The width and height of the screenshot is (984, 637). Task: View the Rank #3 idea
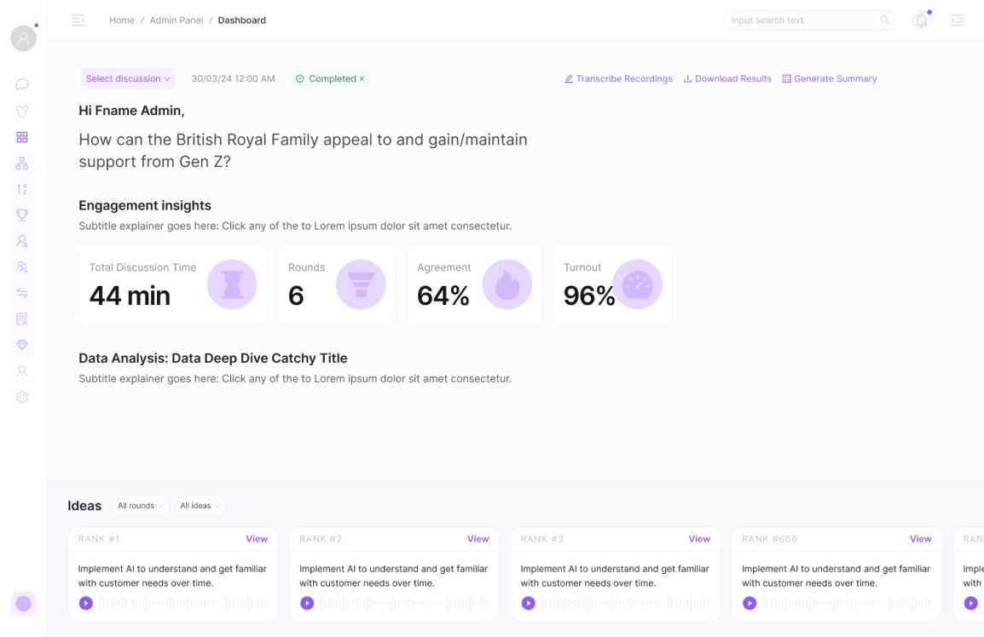click(x=699, y=538)
